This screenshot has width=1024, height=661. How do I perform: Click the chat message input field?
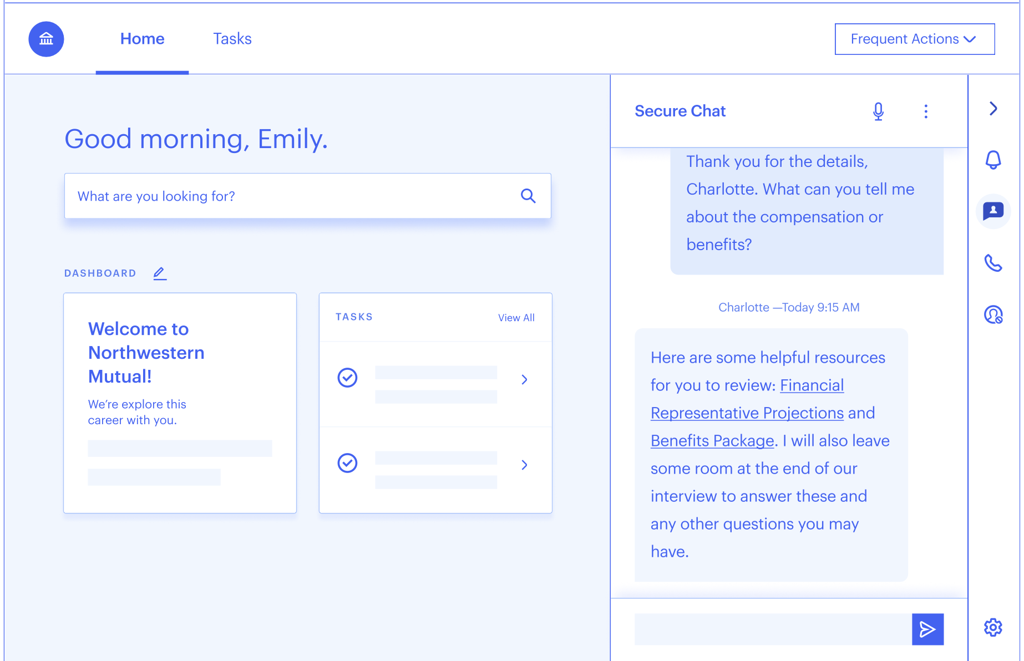[x=773, y=629]
